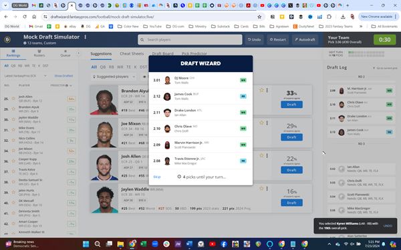
Task: Click Skip in the Draft Wizard popup
Action: coord(157,177)
